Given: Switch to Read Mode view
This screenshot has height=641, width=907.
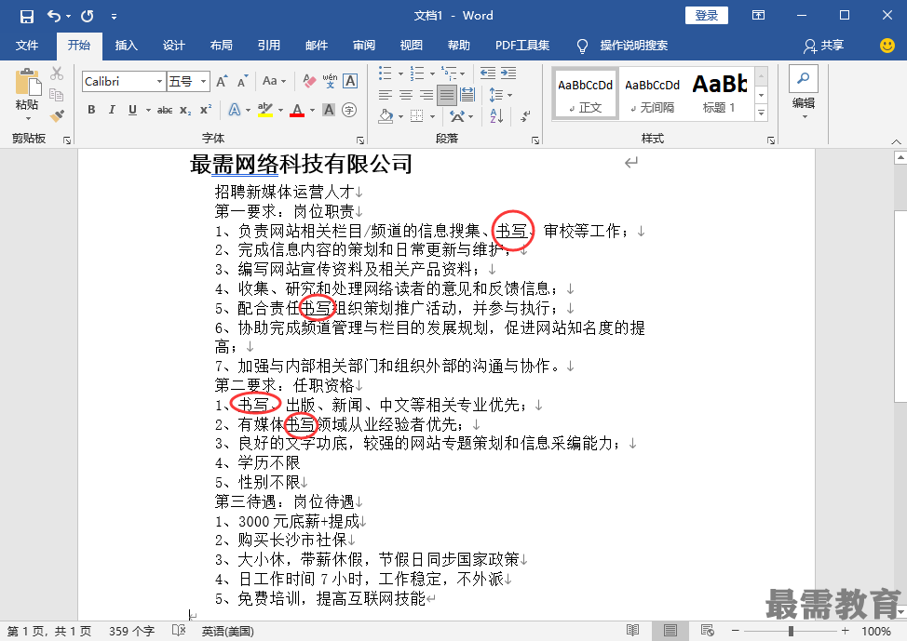Looking at the screenshot, I should [x=633, y=631].
